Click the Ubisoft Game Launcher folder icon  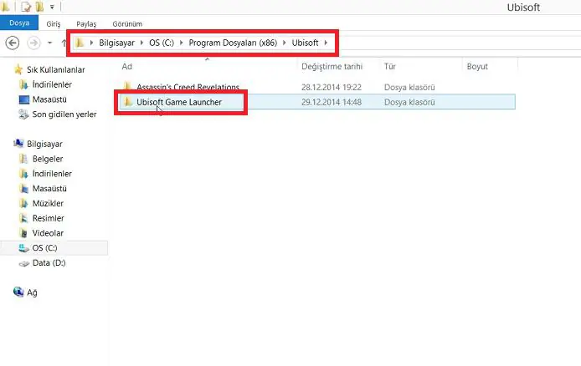point(128,102)
